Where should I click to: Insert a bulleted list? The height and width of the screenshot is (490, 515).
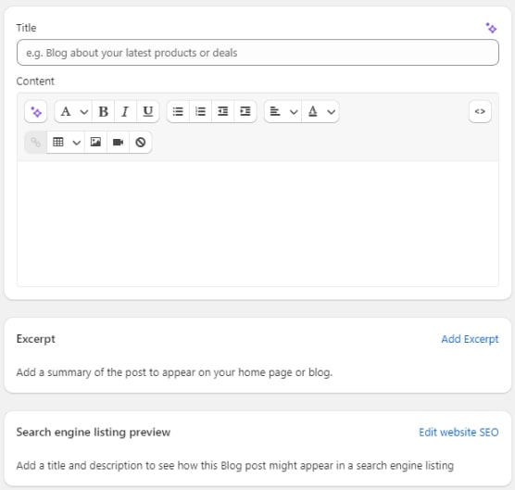coord(178,112)
